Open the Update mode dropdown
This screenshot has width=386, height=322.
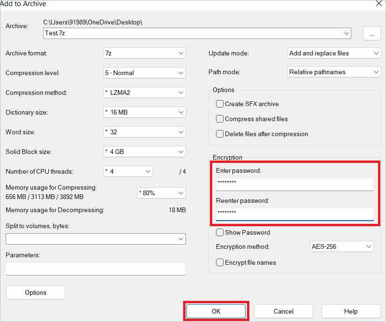click(x=333, y=53)
